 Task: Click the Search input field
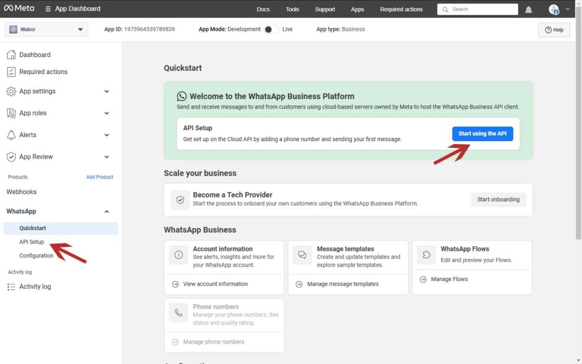tap(477, 9)
